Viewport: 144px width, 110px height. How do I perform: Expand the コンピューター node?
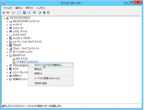(7, 28)
